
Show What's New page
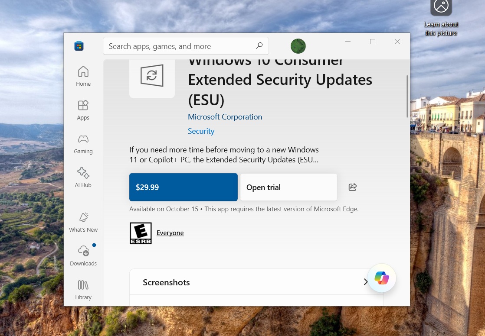pos(83,222)
